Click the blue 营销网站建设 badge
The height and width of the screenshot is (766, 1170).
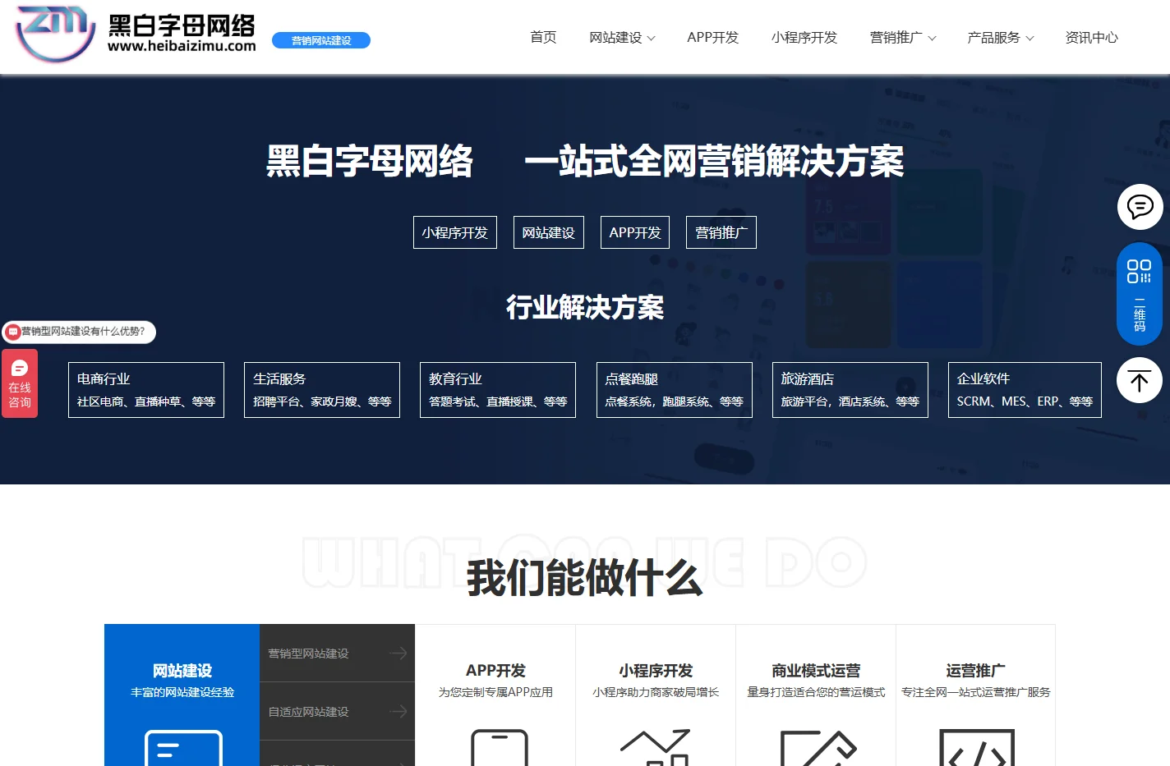(321, 40)
